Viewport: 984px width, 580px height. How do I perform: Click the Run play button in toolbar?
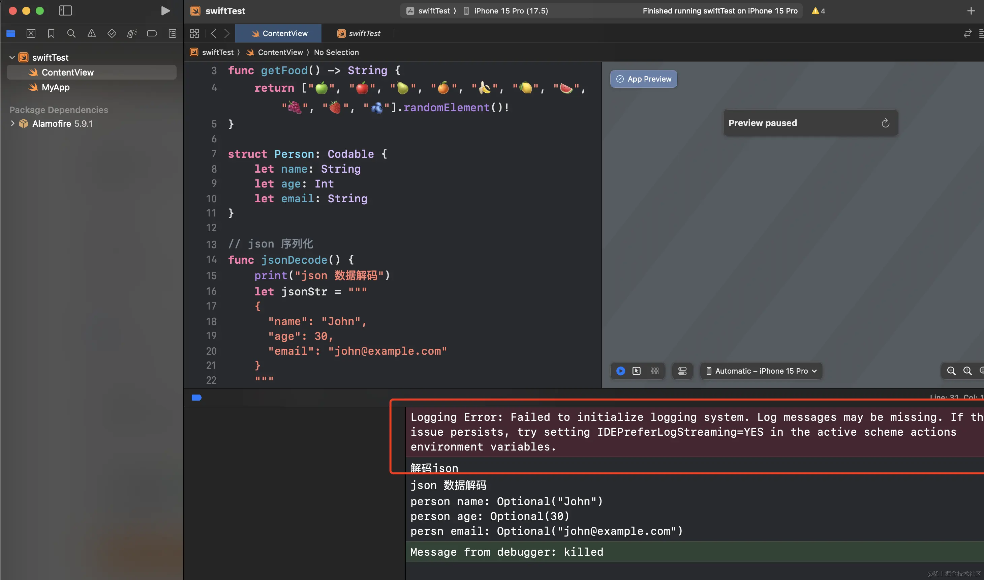[165, 10]
